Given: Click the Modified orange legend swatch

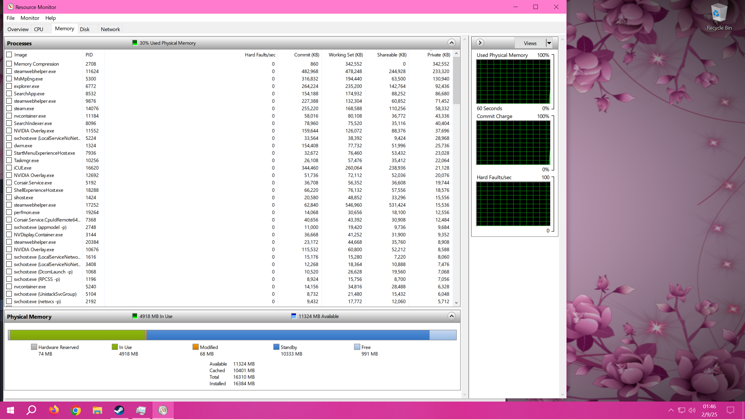Looking at the screenshot, I should 196,347.
